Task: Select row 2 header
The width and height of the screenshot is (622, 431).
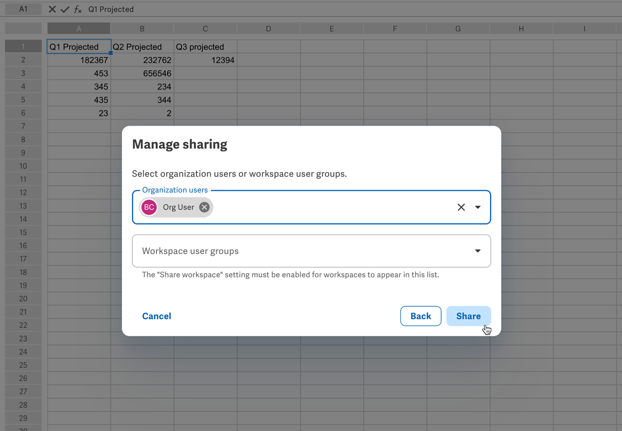Action: click(x=23, y=60)
